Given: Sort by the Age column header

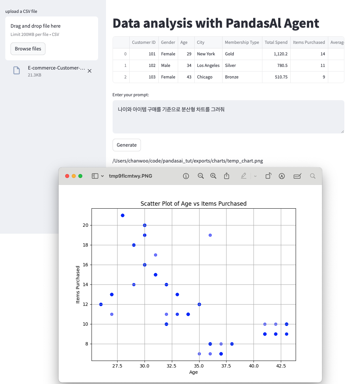Looking at the screenshot, I should [186, 43].
